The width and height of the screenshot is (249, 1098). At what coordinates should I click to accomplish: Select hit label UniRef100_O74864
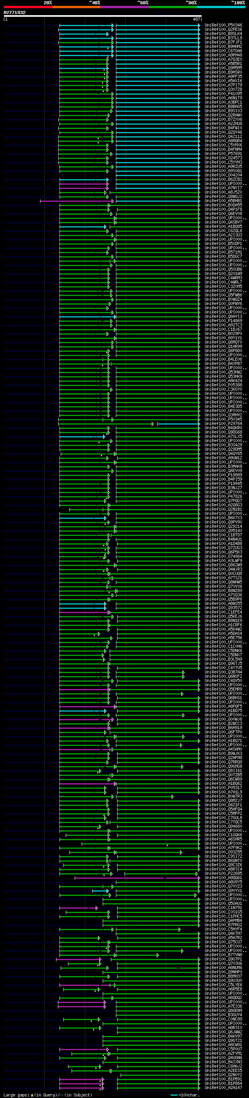tap(223, 556)
